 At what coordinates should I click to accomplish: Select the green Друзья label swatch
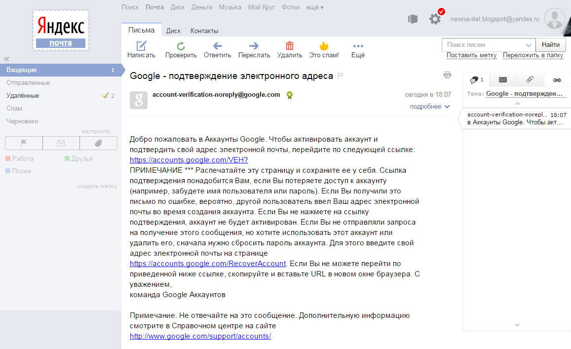click(x=66, y=159)
